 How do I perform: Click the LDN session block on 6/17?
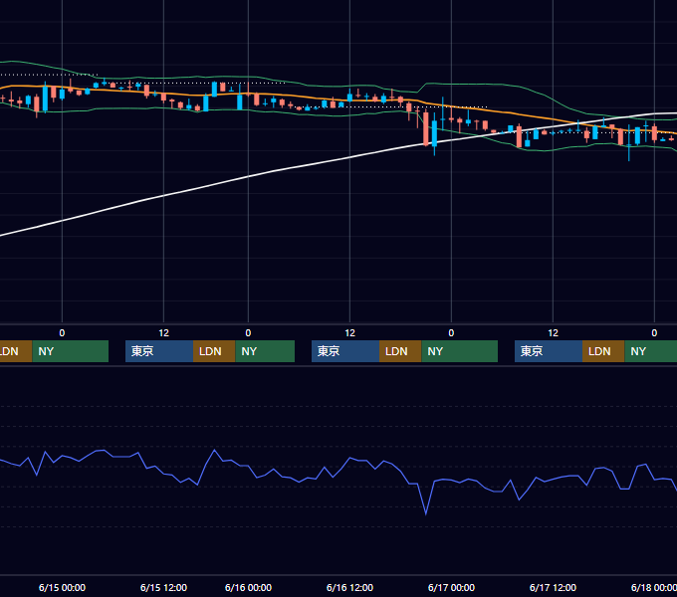(603, 351)
